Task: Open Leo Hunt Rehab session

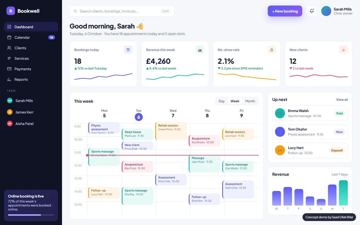Action: tap(238, 134)
